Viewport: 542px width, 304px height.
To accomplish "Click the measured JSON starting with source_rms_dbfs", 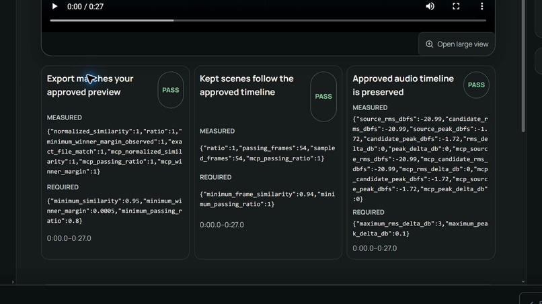I will [x=420, y=159].
